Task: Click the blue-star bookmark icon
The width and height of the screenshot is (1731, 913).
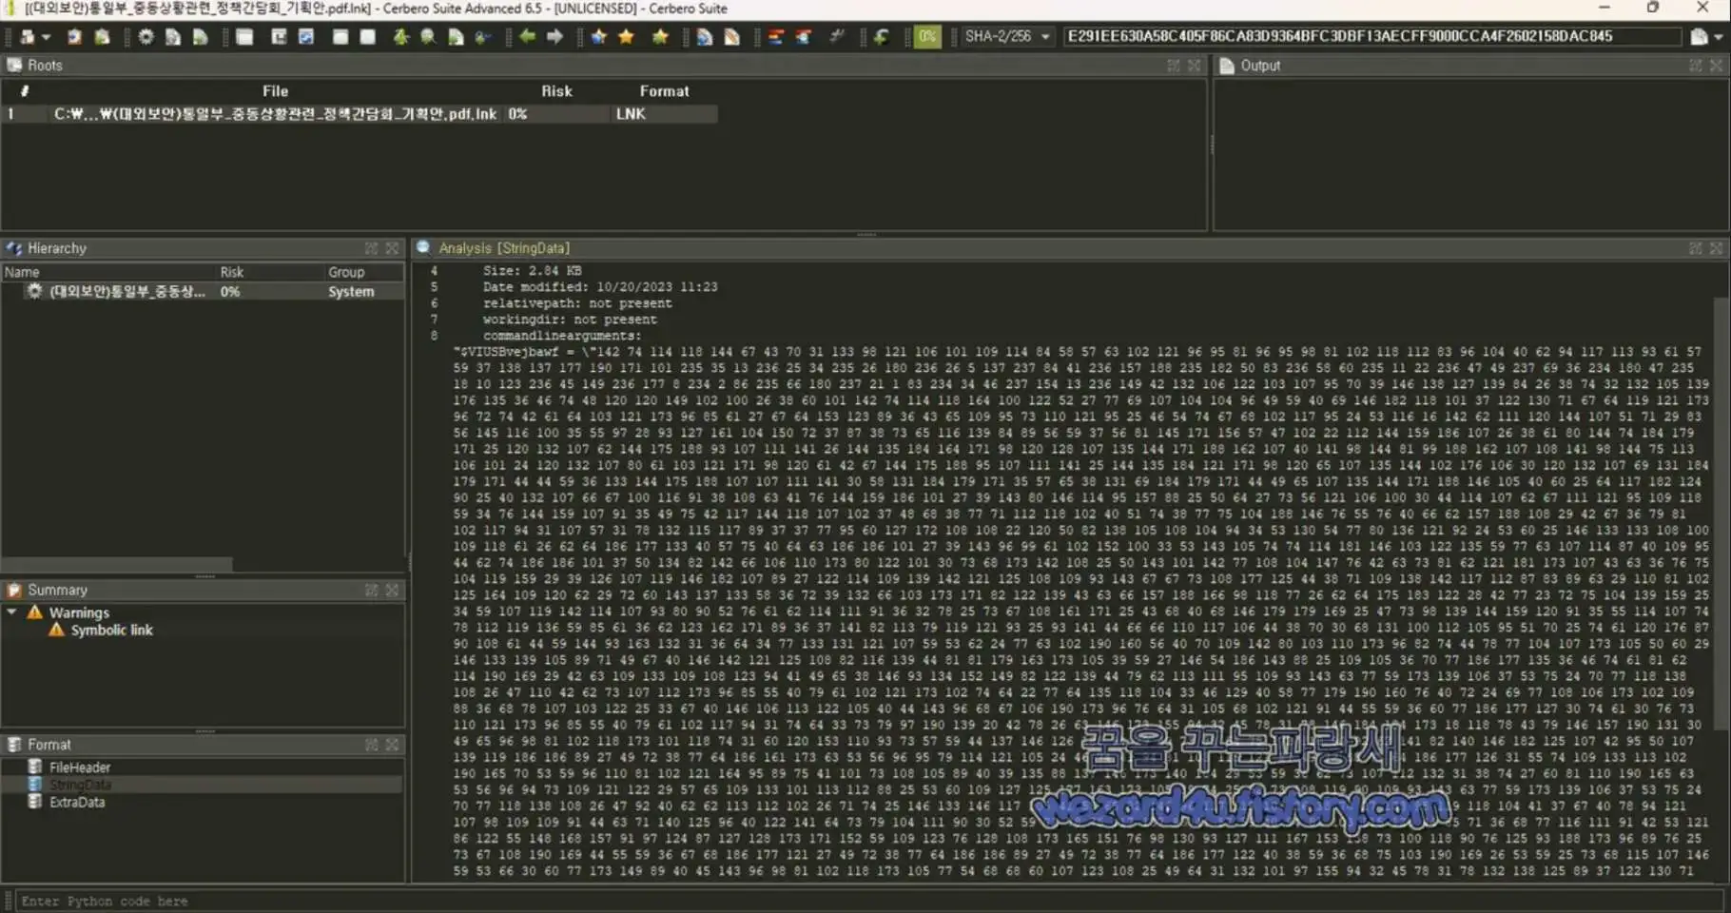Action: click(x=598, y=36)
